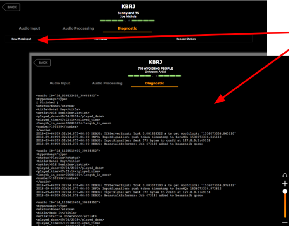Open Audio Processing tab under Sunny and 75

pos(78,28)
